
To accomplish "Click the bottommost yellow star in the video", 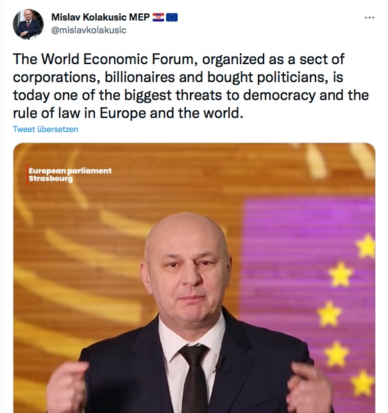I will (362, 383).
